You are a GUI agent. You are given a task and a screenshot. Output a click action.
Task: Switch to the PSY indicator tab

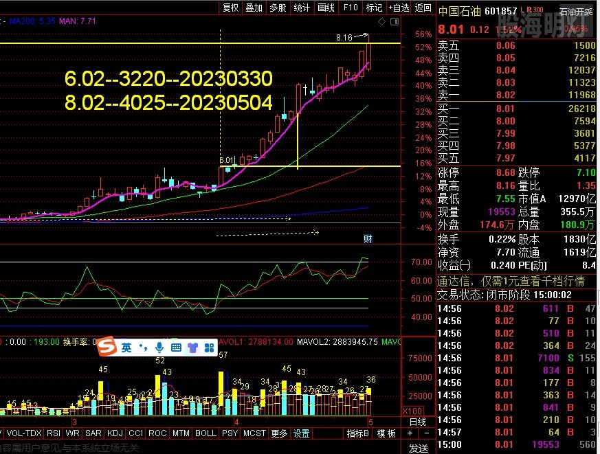230,433
